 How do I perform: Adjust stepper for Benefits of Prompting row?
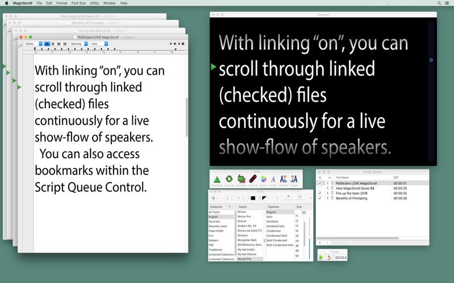coord(332,198)
